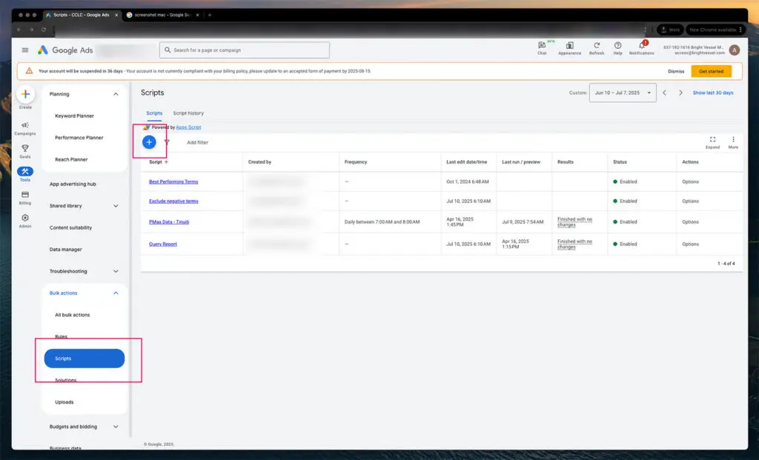This screenshot has width=759, height=460.
Task: Expand the Budgets and bidding section
Action: [x=116, y=427]
